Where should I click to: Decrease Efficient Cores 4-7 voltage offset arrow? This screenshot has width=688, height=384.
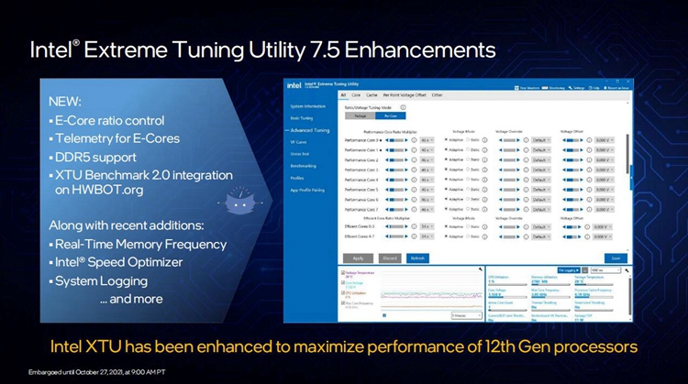point(564,236)
